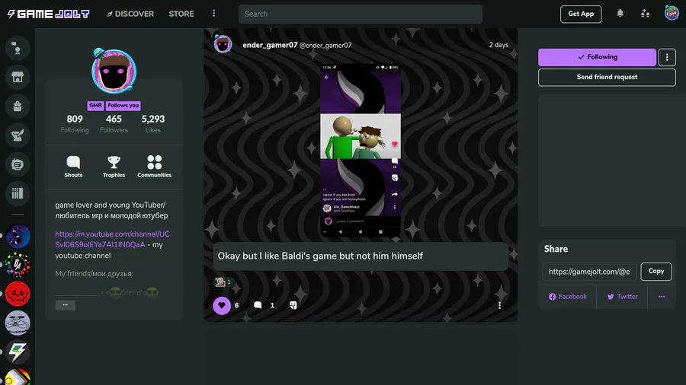The height and width of the screenshot is (385, 686).
Task: Open the phone screenshot image in the post
Action: pos(361,151)
